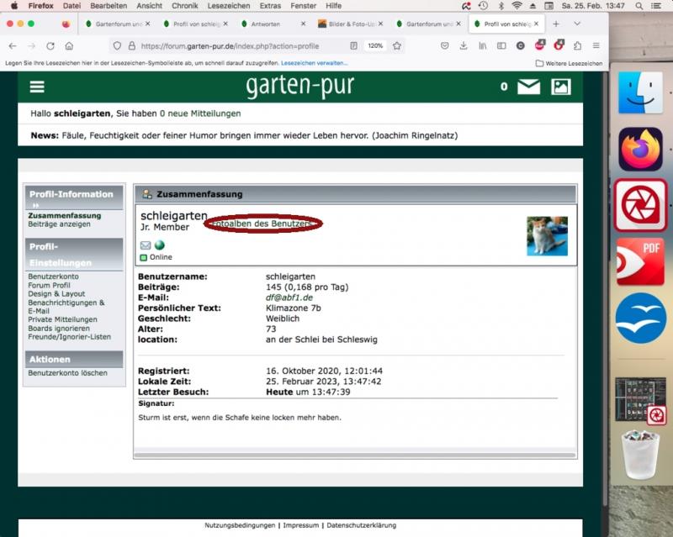Open the gallery picture icon in header
This screenshot has height=537, width=673.
(560, 87)
